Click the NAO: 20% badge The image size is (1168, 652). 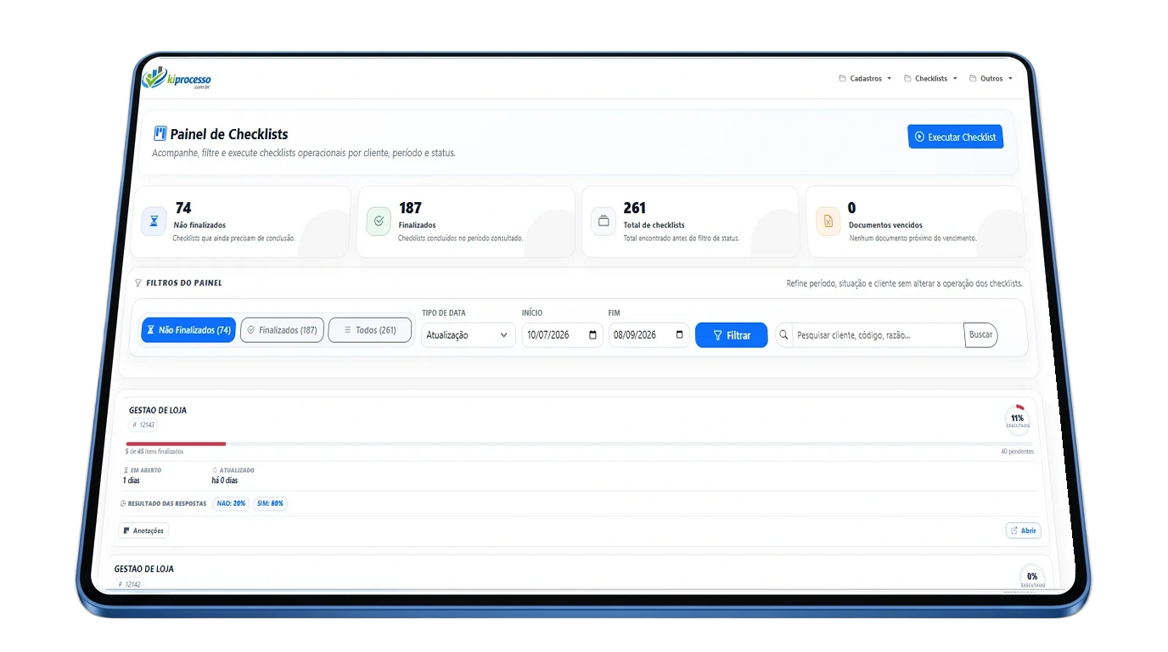coord(231,503)
